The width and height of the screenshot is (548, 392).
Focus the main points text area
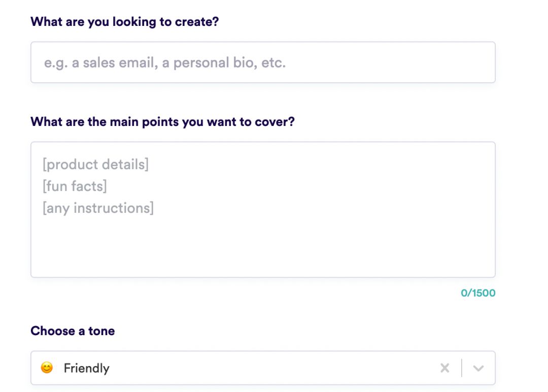point(263,210)
